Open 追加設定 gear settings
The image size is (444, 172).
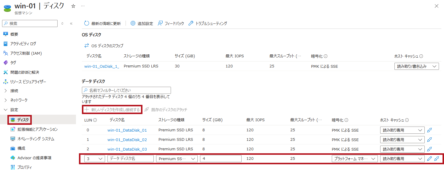point(133,23)
